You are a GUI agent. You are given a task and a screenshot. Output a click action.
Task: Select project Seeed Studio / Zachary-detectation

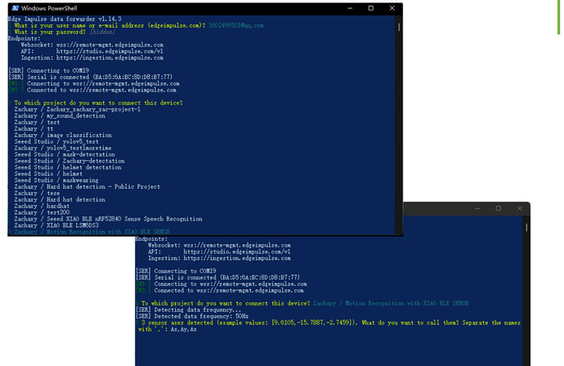click(69, 161)
